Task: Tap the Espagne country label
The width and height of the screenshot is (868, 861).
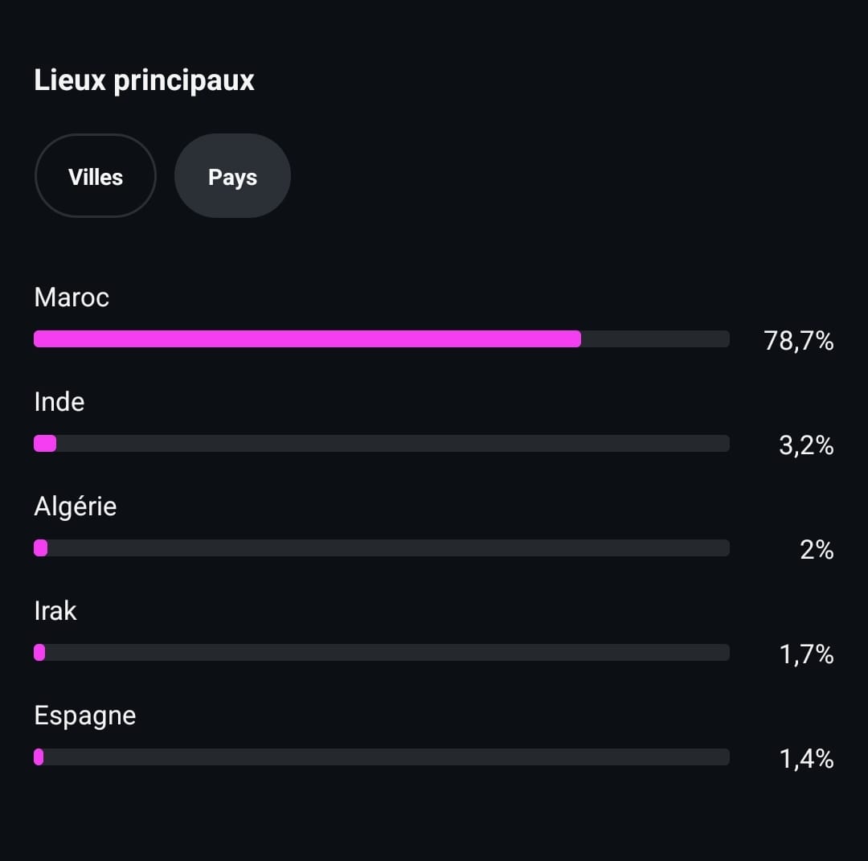Action: [85, 716]
